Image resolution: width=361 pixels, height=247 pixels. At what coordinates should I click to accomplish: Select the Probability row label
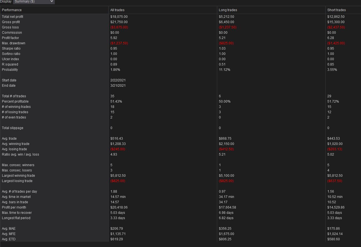pos(10,70)
